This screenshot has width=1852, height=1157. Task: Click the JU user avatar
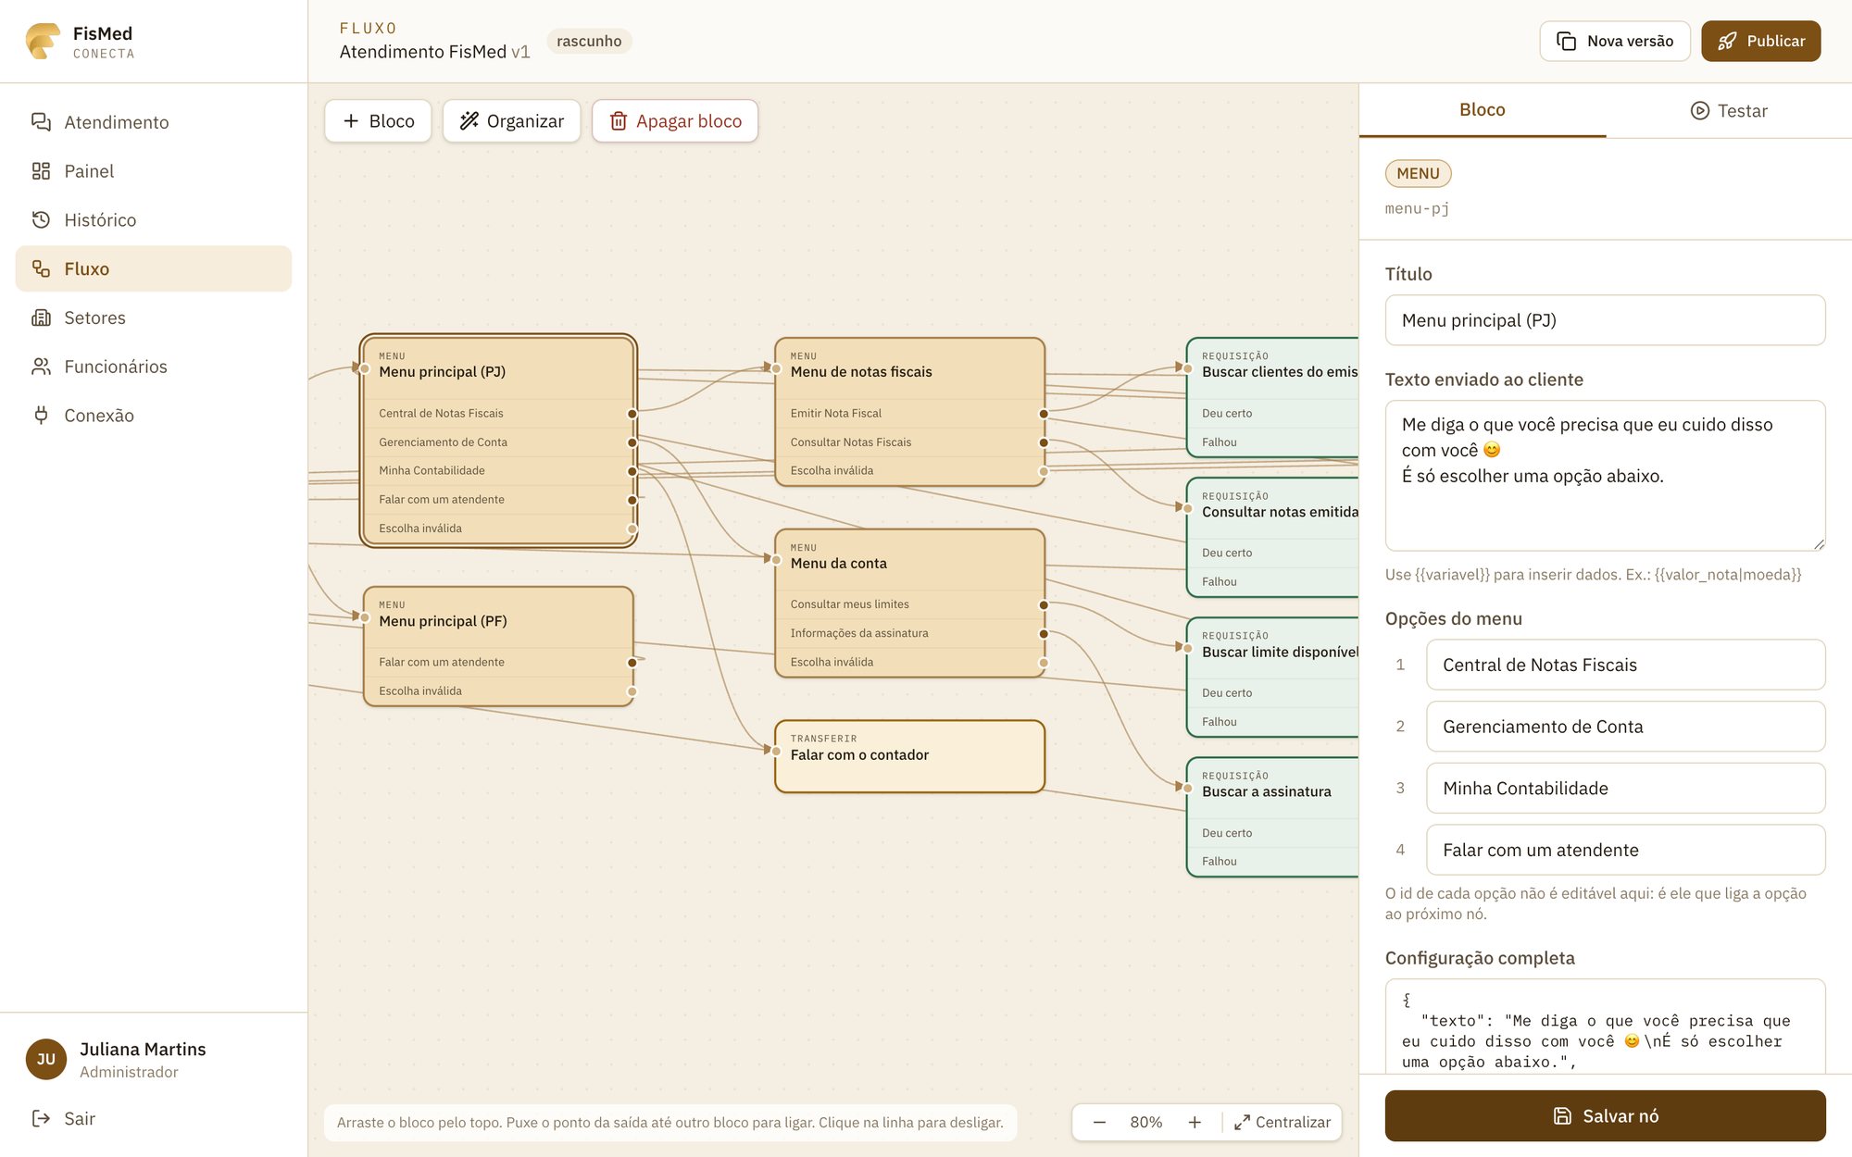pyautogui.click(x=46, y=1060)
